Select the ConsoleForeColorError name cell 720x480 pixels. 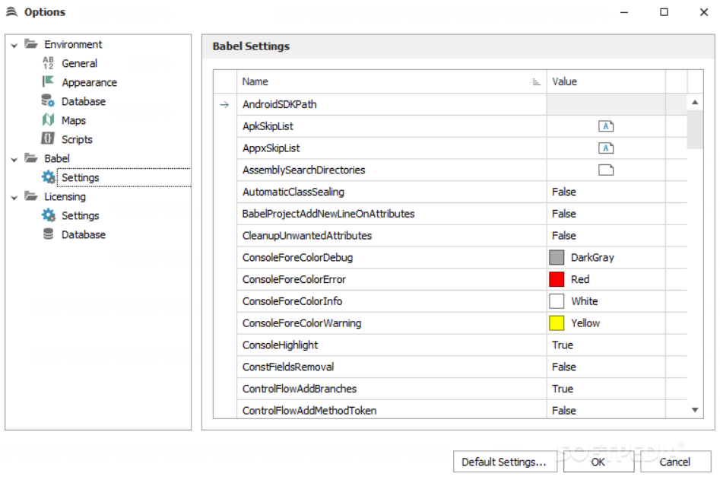point(392,279)
